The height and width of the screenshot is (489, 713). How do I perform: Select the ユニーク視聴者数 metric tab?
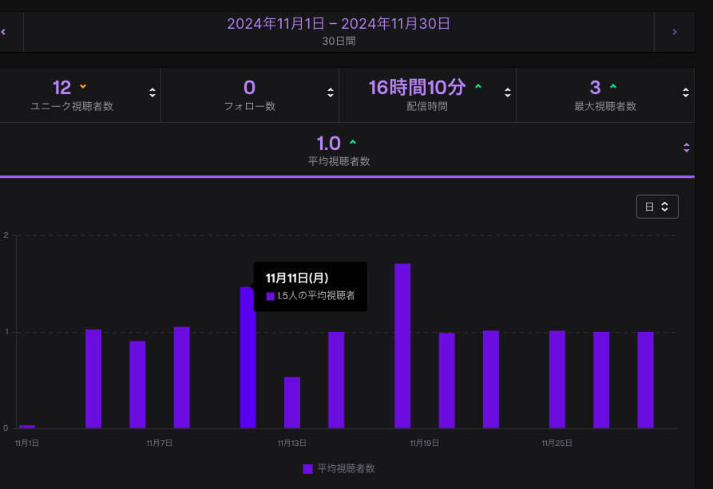coord(72,94)
